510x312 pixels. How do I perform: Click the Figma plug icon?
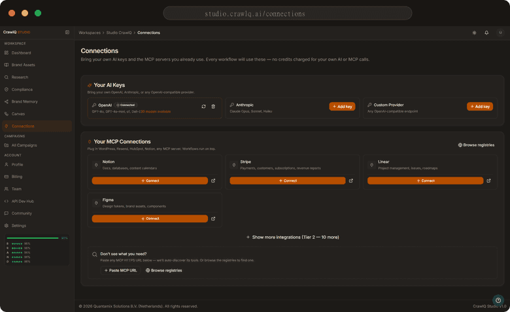point(96,203)
